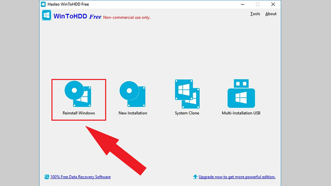Click the title bar app icon
Image resolution: width=331 pixels, height=186 pixels.
pyautogui.click(x=43, y=4)
